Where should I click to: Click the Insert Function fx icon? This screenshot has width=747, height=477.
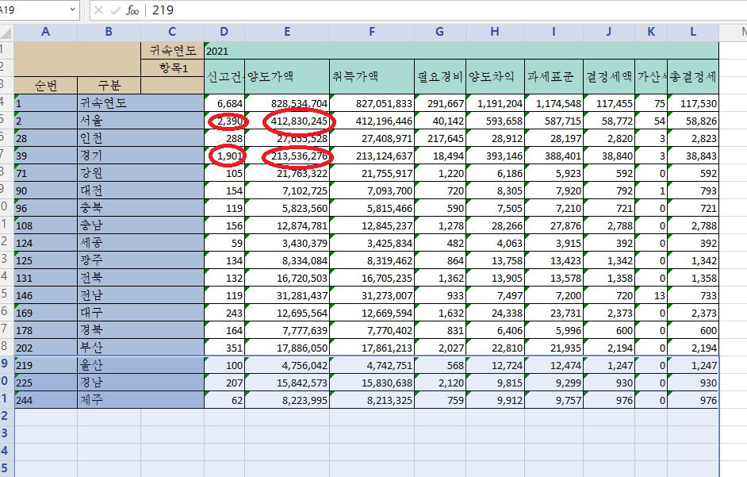pos(132,10)
